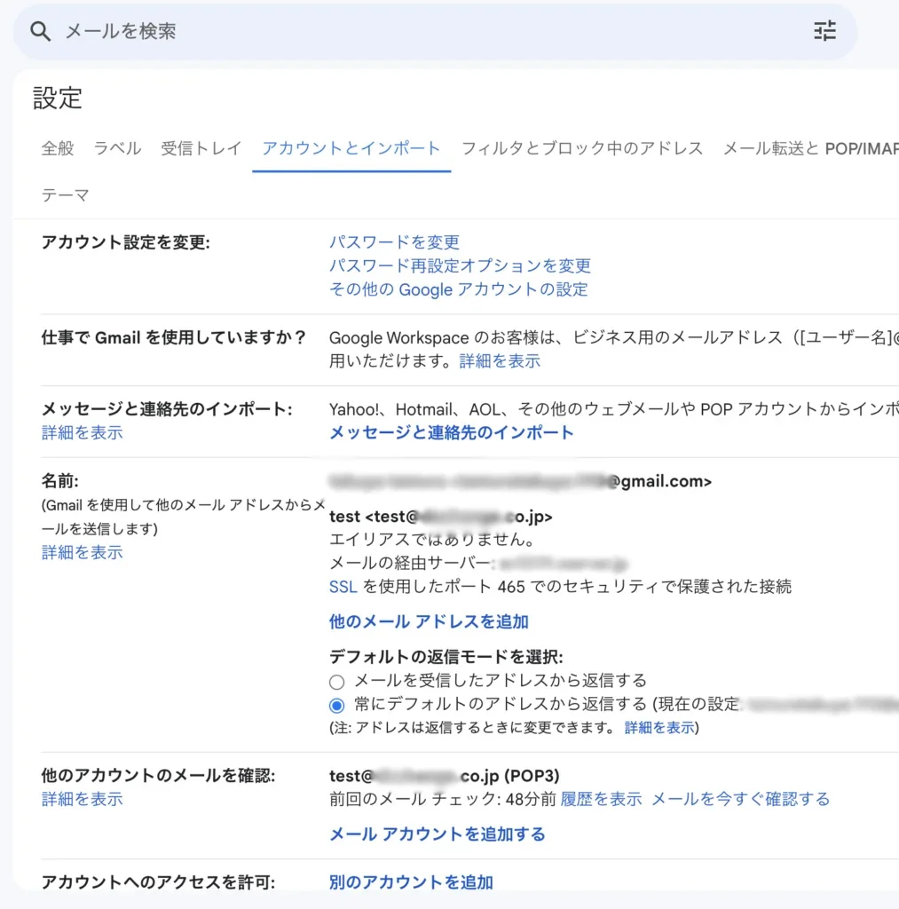Click 別のアカウントを追加 link
This screenshot has width=899, height=909.
pos(411,882)
